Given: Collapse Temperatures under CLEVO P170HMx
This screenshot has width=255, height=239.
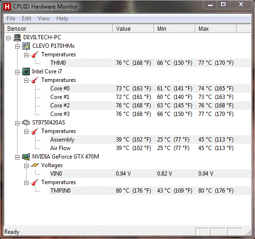Looking at the screenshot, I should (x=26, y=55).
